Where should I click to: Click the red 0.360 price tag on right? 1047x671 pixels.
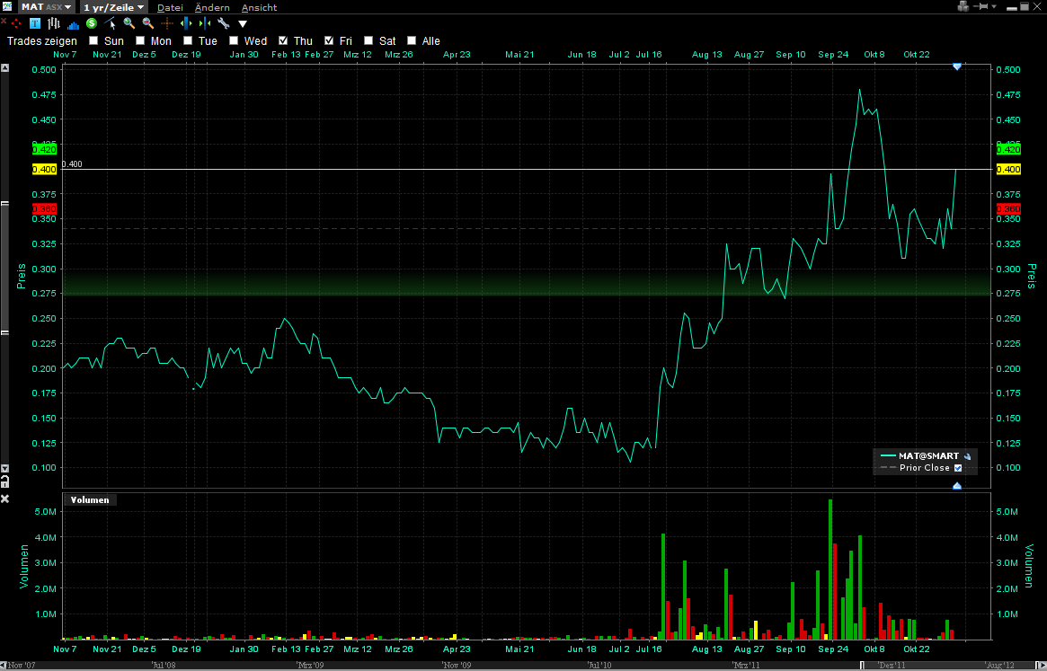tap(1008, 209)
